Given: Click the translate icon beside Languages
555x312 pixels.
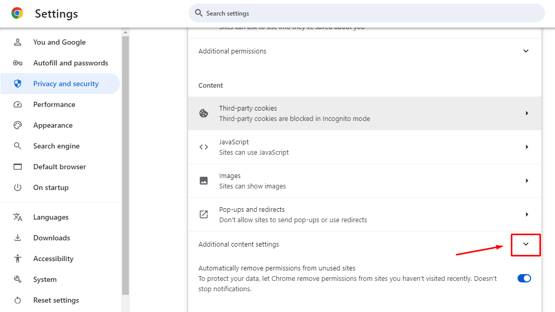Looking at the screenshot, I should point(17,217).
